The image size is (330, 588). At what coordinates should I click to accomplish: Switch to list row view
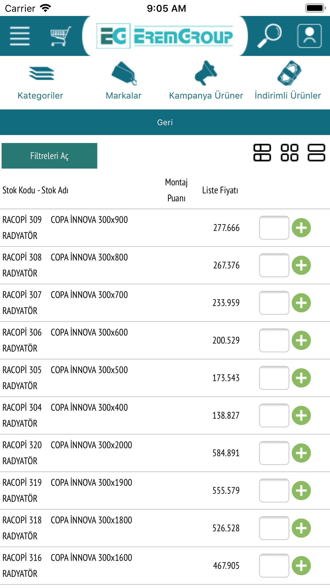pos(316,153)
